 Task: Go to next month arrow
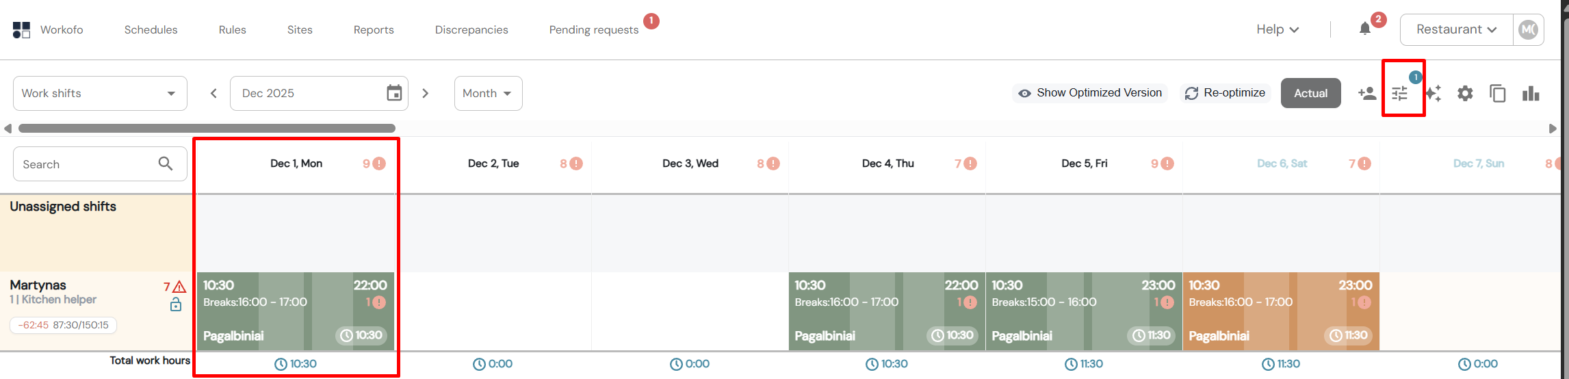[x=426, y=93]
